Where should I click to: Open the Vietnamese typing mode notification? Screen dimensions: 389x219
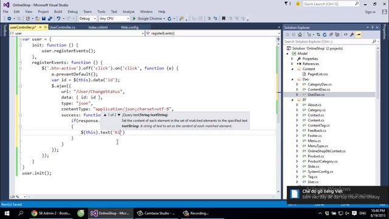coord(338,194)
